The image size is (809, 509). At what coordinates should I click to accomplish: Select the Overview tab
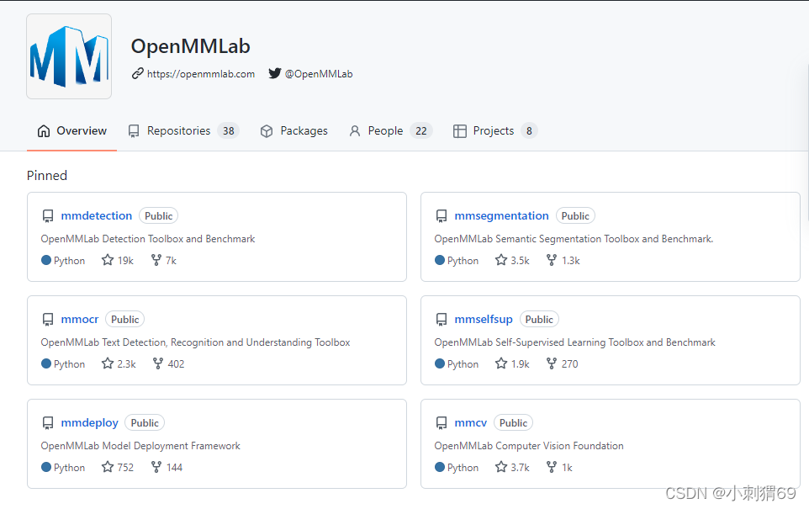tap(72, 130)
